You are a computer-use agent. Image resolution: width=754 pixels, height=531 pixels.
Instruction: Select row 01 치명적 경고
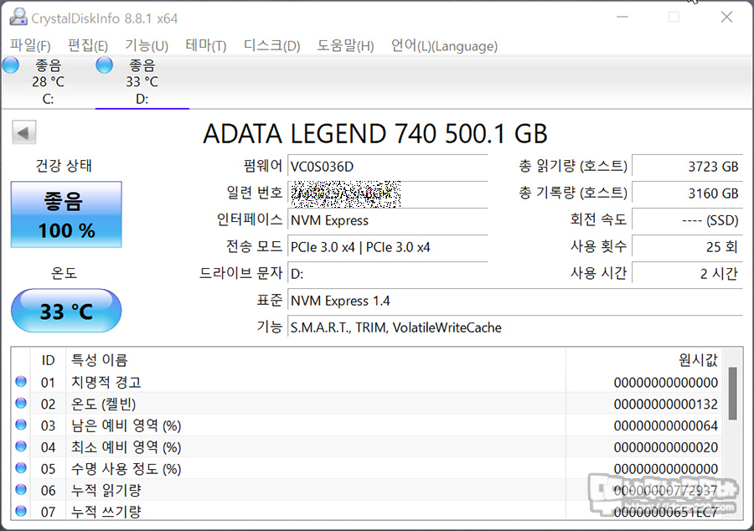pyautogui.click(x=368, y=383)
